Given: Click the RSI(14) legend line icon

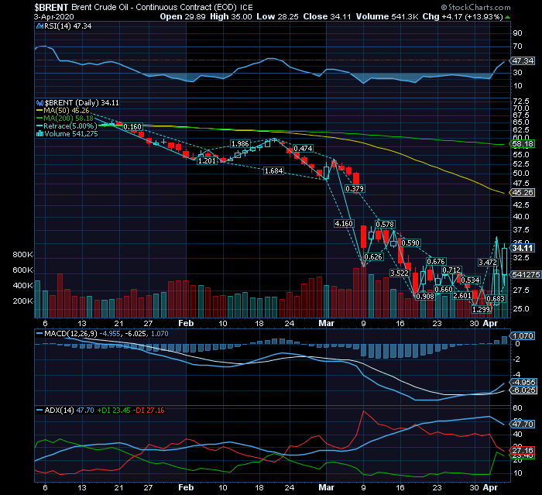Looking at the screenshot, I should coord(39,26).
